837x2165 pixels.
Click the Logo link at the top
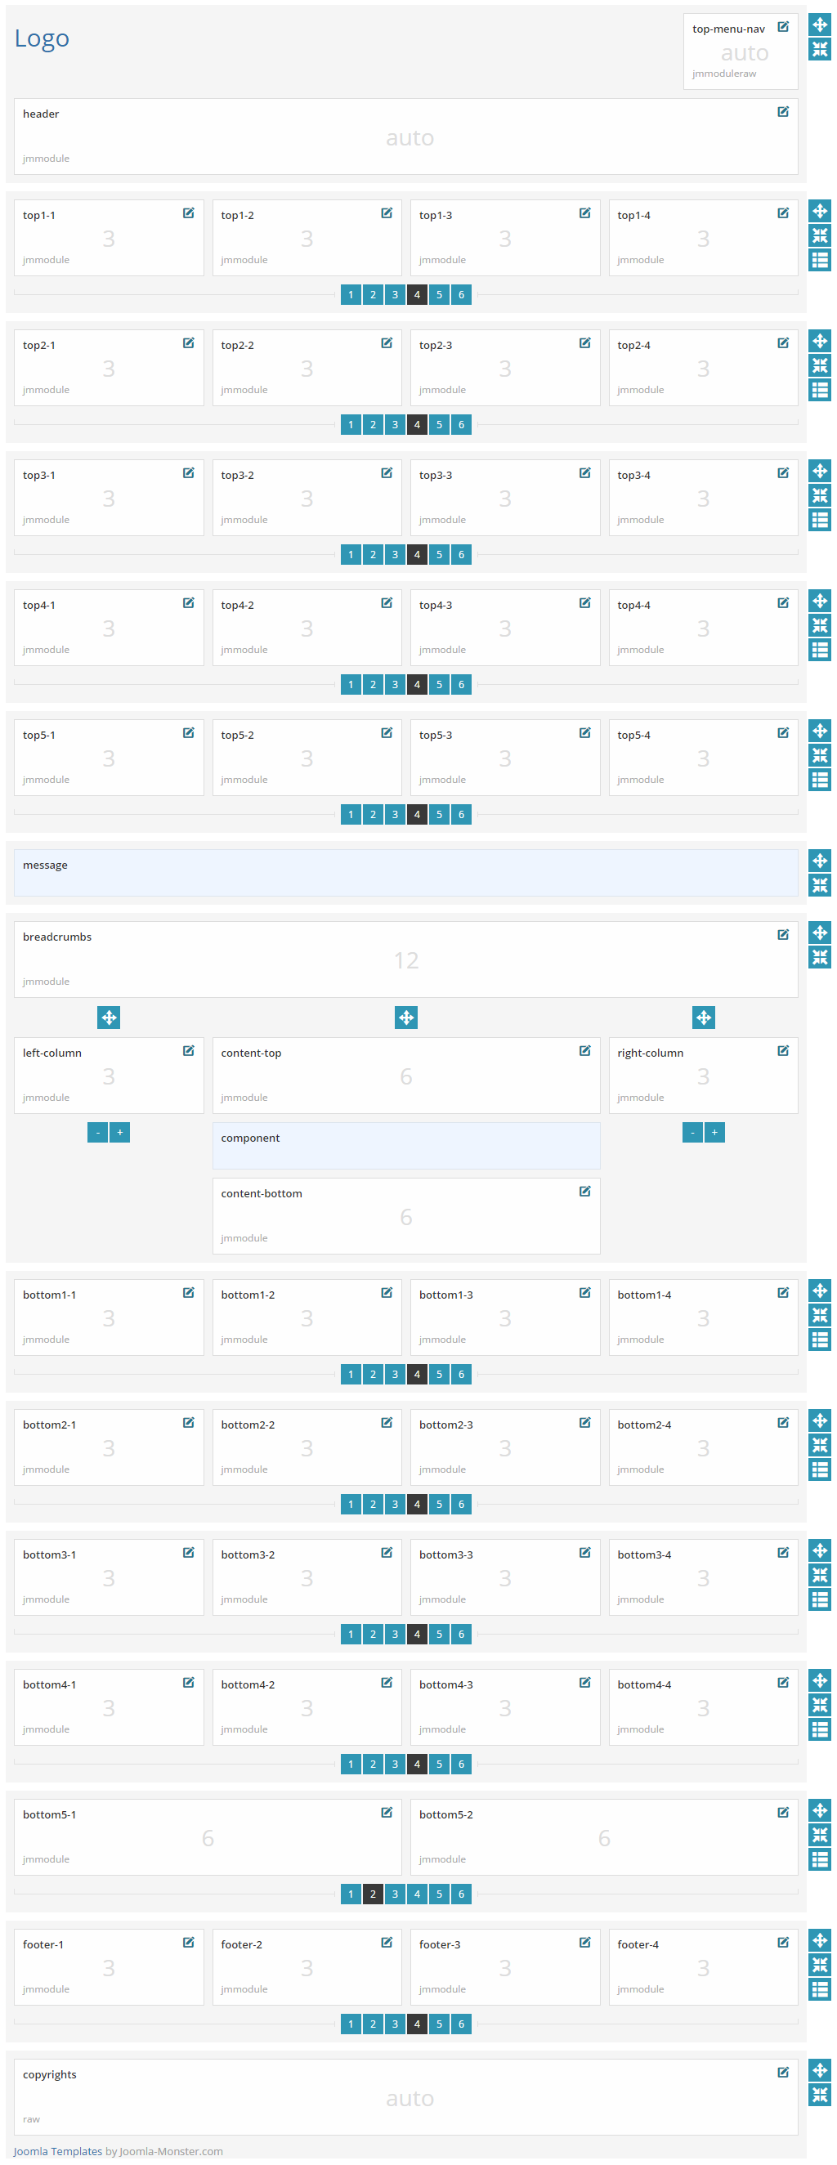coord(42,38)
